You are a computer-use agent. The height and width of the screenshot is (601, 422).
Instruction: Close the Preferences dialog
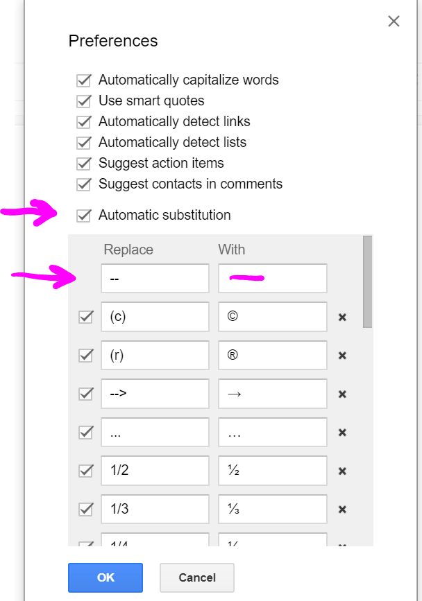(x=394, y=21)
